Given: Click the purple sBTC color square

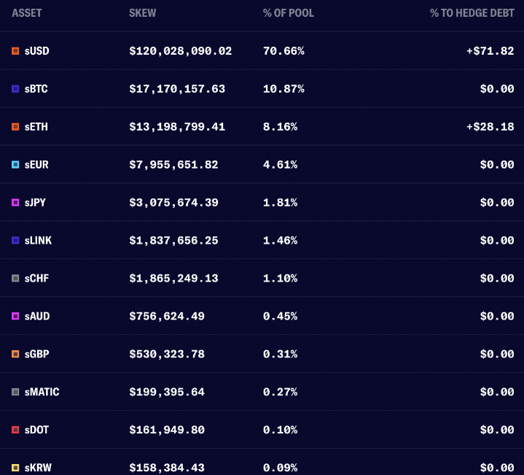Looking at the screenshot, I should click(15, 88).
